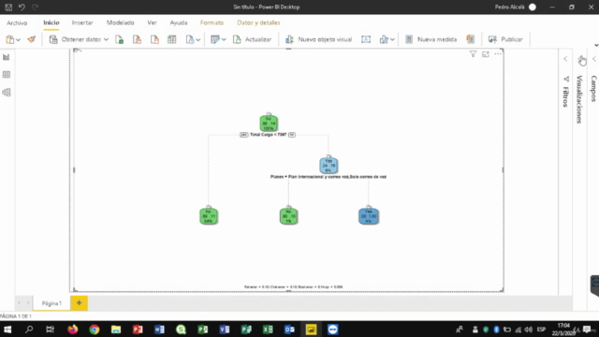Expand the Obtener datos dropdown arrow

[x=106, y=39]
